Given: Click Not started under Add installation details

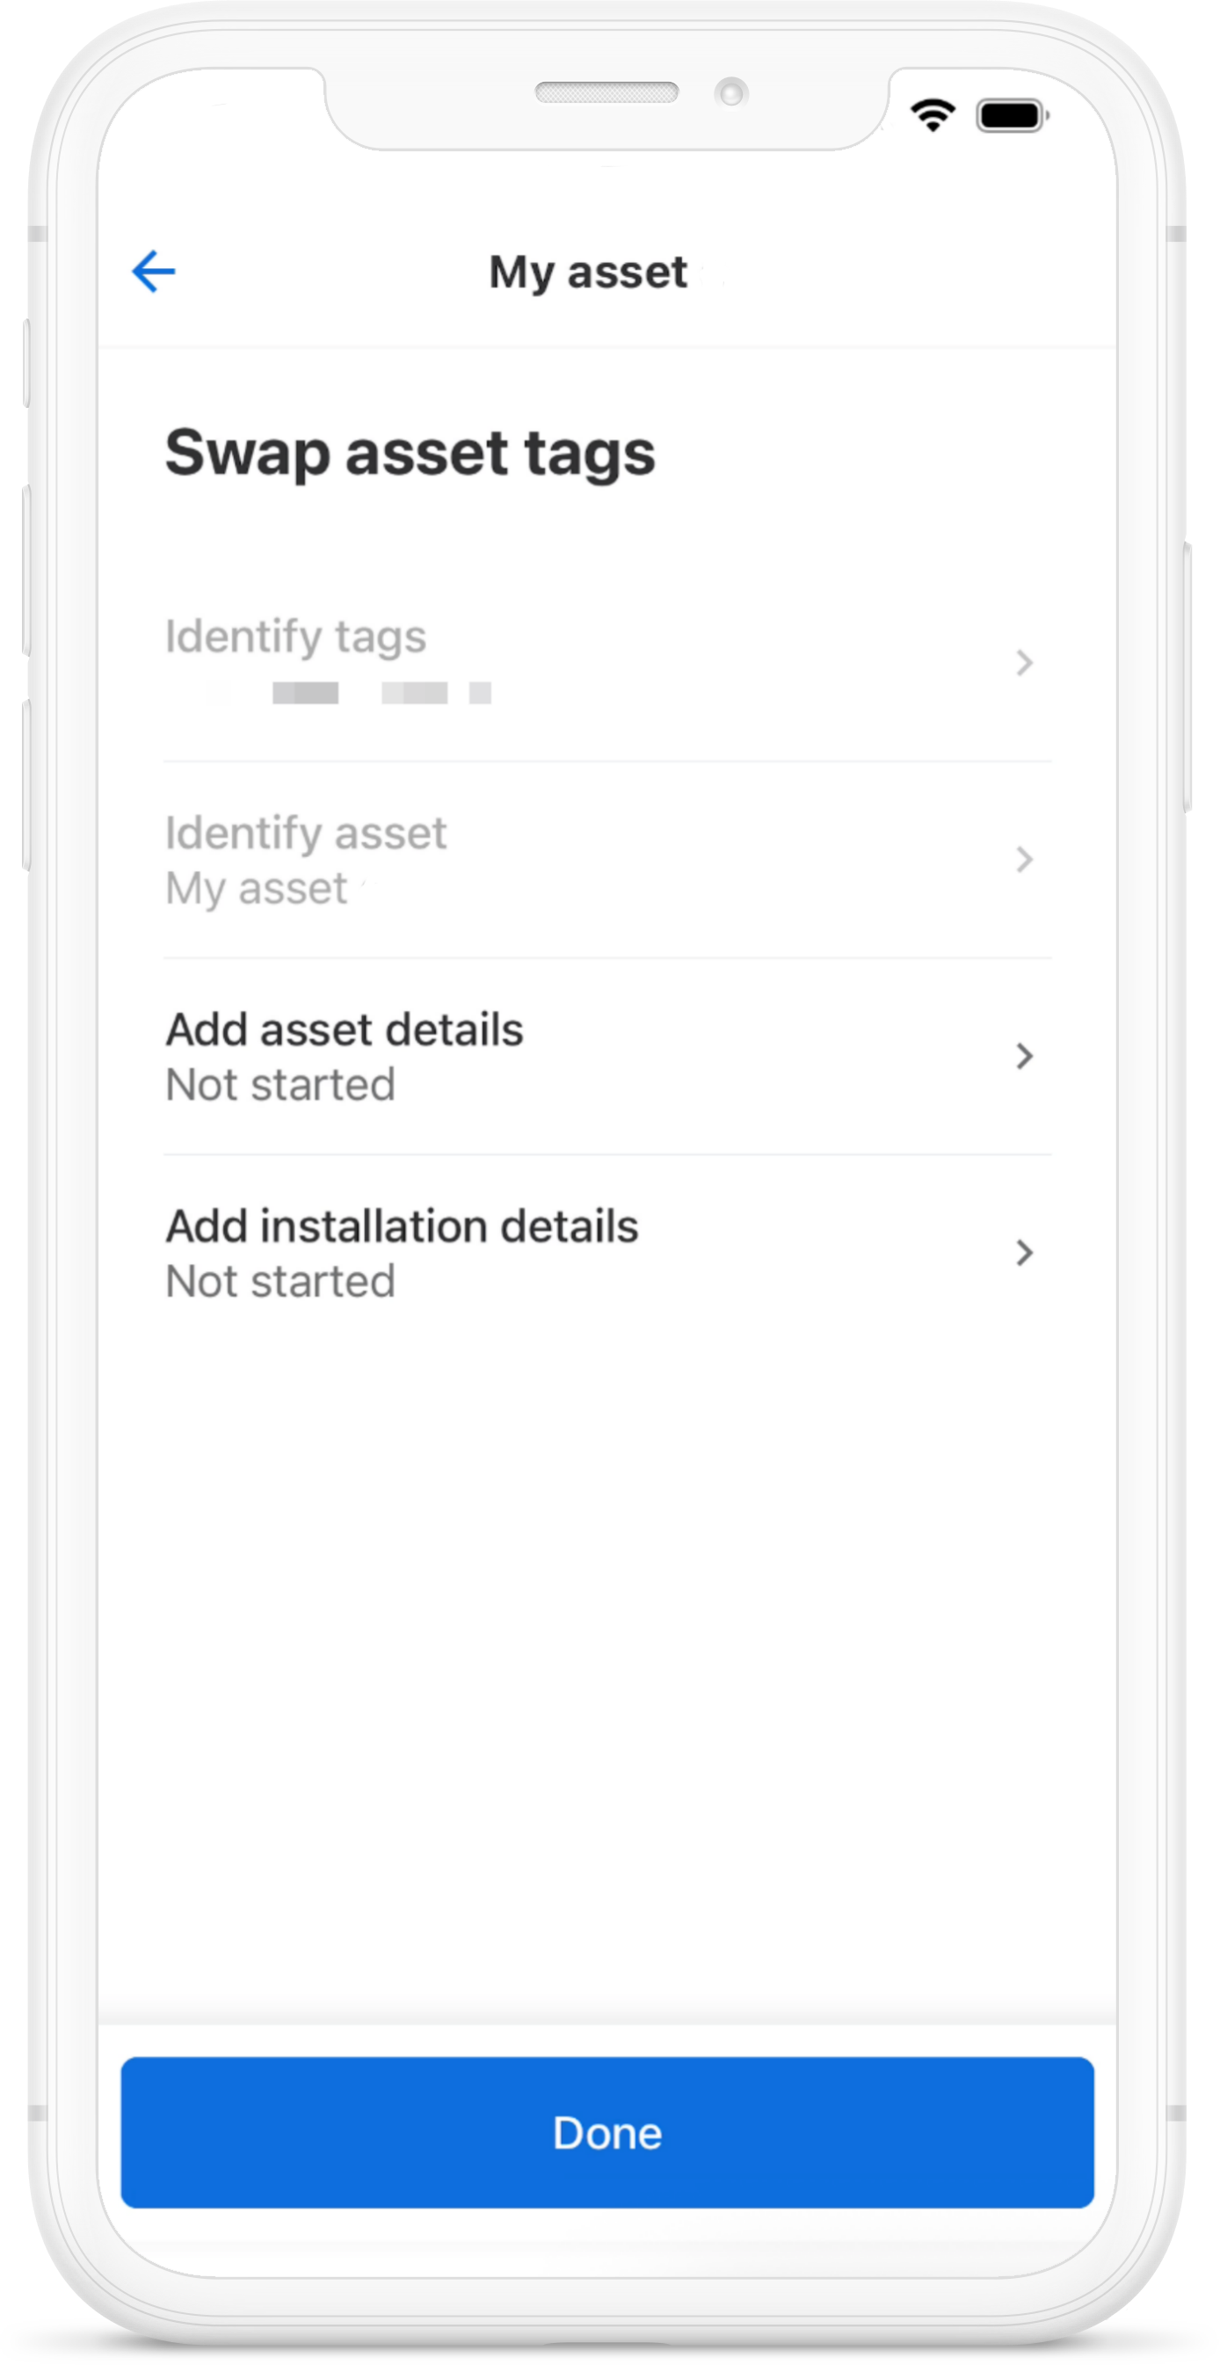Looking at the screenshot, I should tap(280, 1282).
